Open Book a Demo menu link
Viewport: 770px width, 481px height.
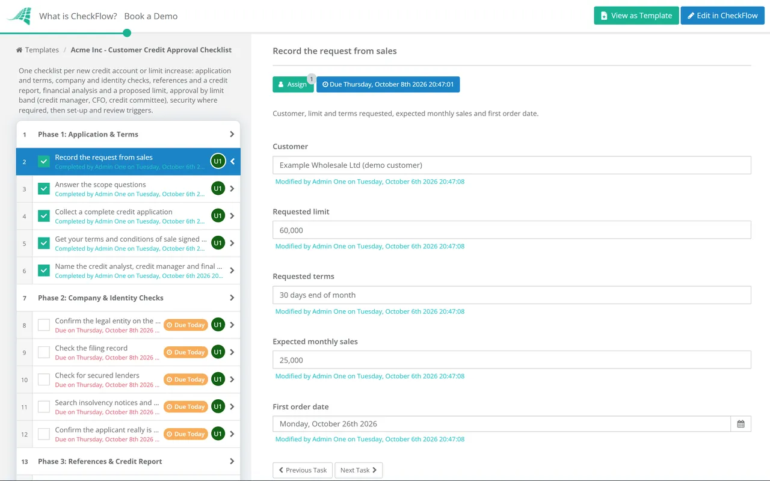(151, 16)
